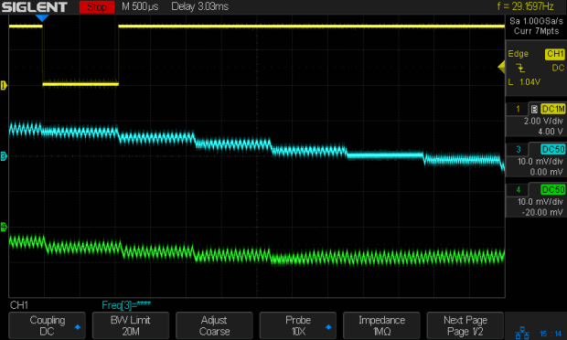Click the M 500µs timebase readout
Screen dimensions: 567x340
point(140,6)
